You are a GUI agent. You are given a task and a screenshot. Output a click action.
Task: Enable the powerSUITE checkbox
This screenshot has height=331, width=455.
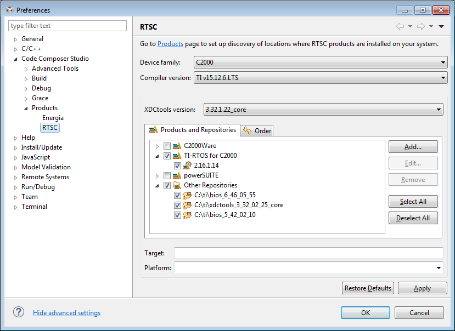[167, 175]
